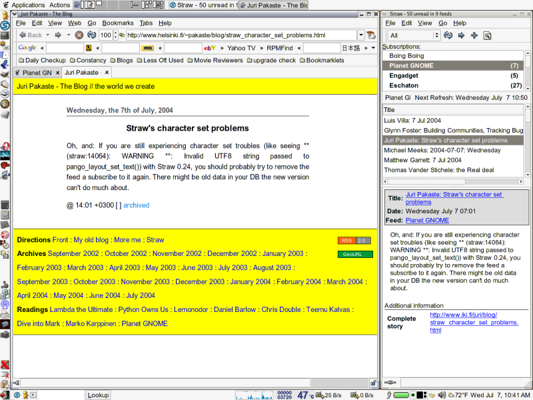Viewport: 533px width, 400px height.
Task: Click the 47°C temperature monitor applet
Action: pos(306,395)
